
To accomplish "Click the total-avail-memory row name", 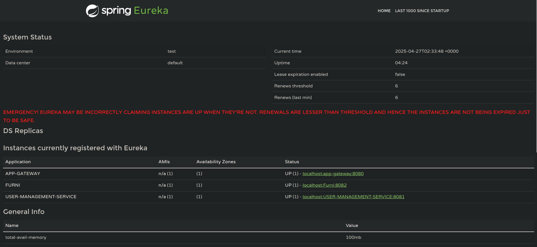I will [26, 237].
